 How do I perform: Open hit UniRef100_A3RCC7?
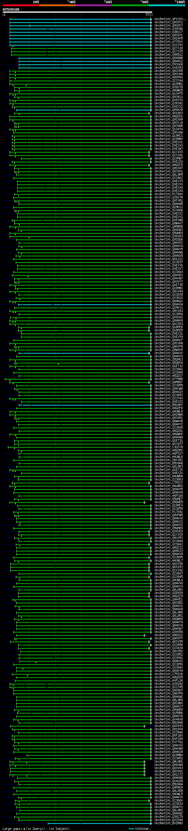point(169,32)
